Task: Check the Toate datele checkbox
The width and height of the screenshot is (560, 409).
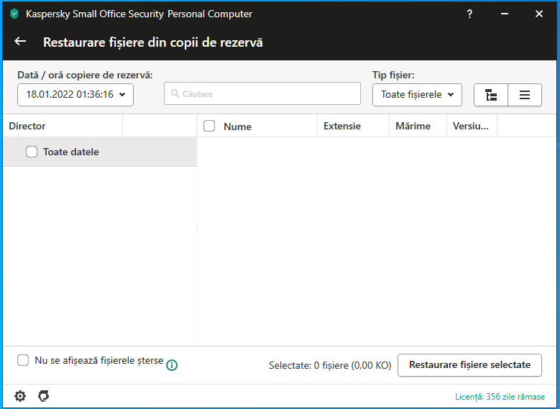Action: tap(32, 152)
